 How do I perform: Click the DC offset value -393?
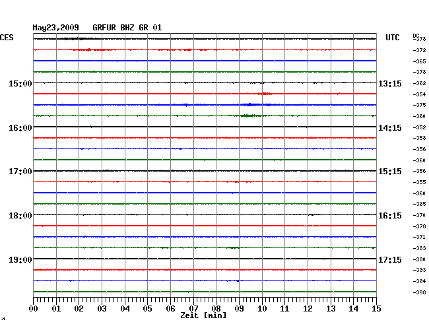419,270
